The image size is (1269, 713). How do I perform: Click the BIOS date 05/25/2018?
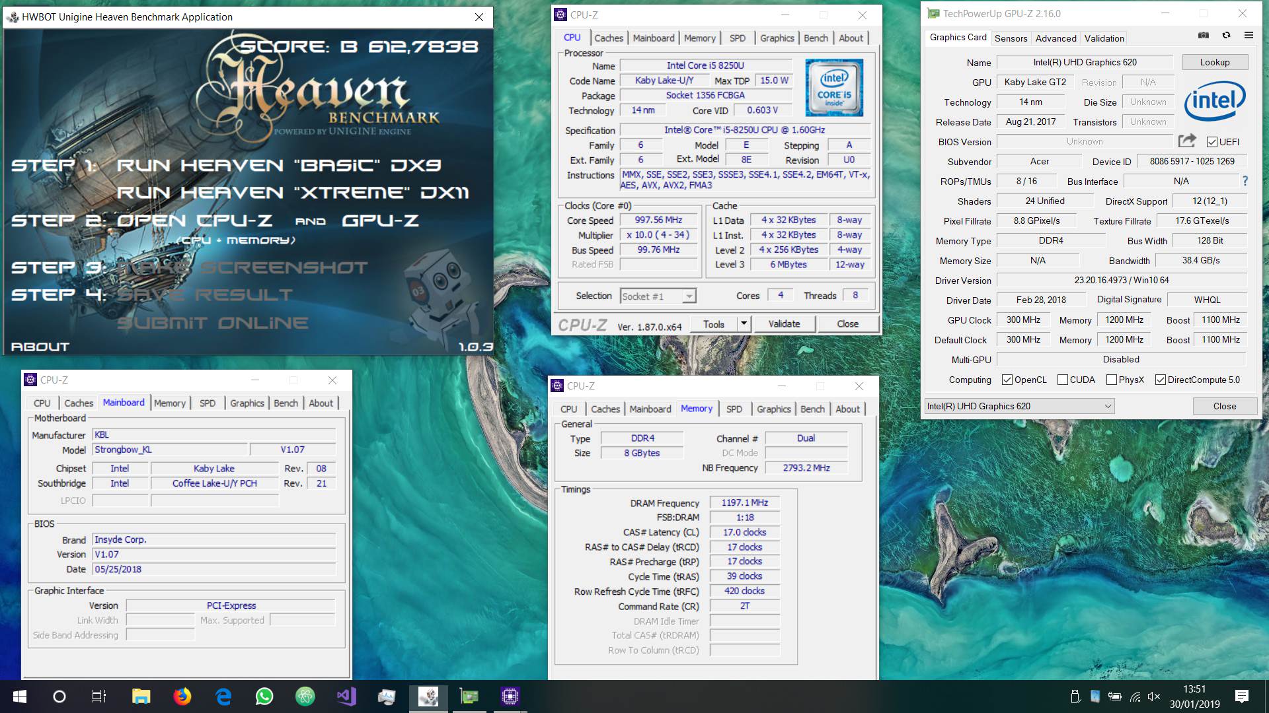213,569
